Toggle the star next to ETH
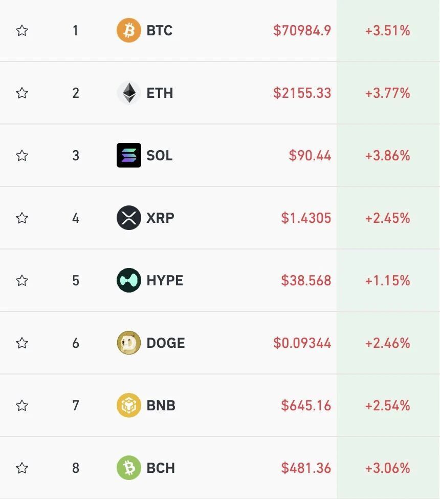This screenshot has height=499, width=440. (21, 93)
